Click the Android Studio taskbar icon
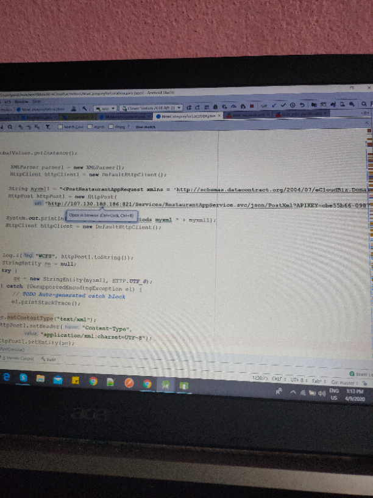Image resolution: width=373 pixels, height=498 pixels. tap(165, 385)
